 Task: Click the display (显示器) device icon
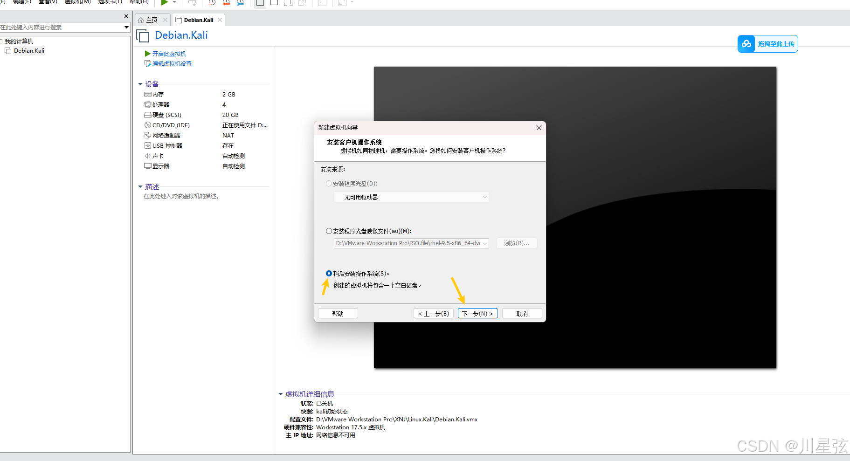148,166
